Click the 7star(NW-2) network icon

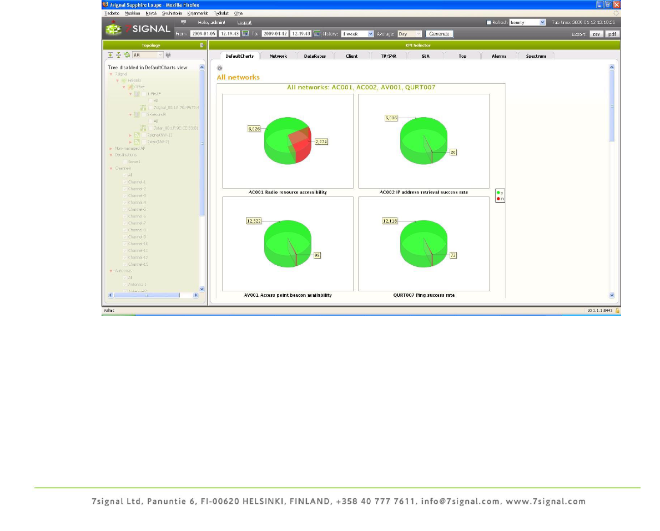click(x=137, y=142)
